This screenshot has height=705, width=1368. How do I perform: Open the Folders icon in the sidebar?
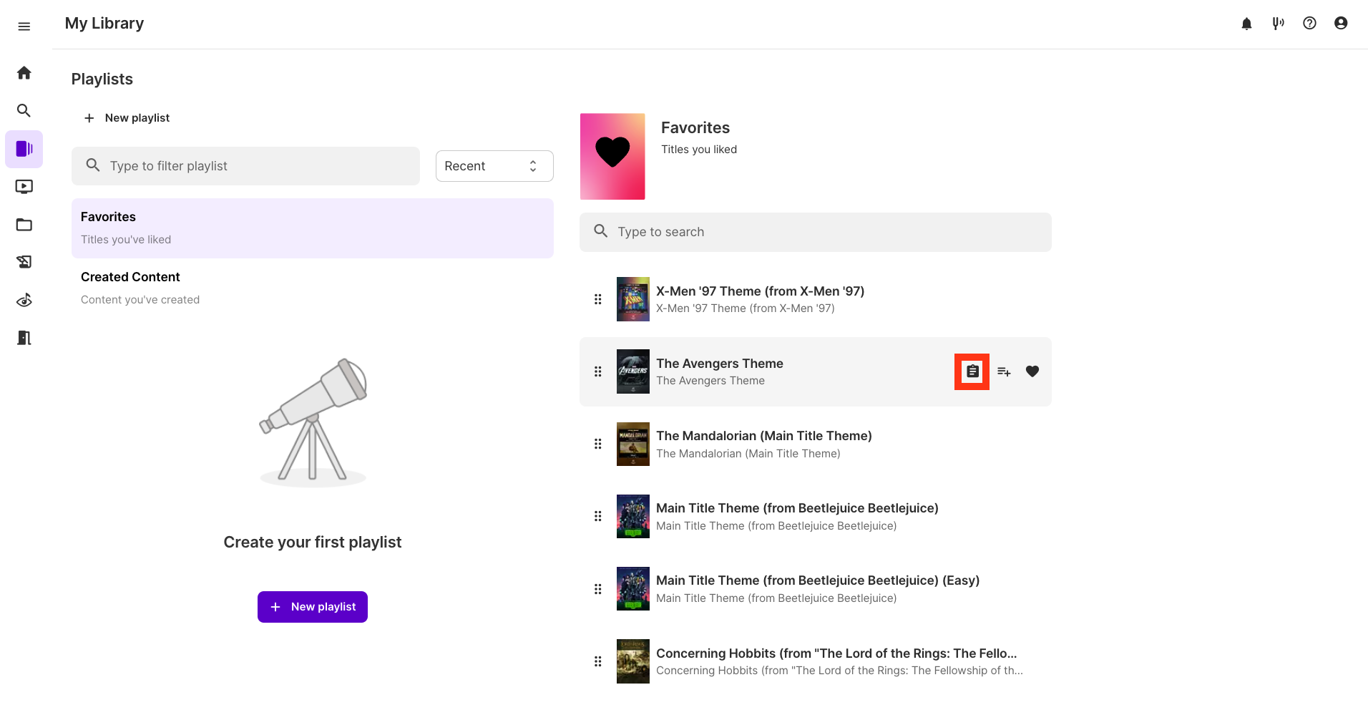24,225
